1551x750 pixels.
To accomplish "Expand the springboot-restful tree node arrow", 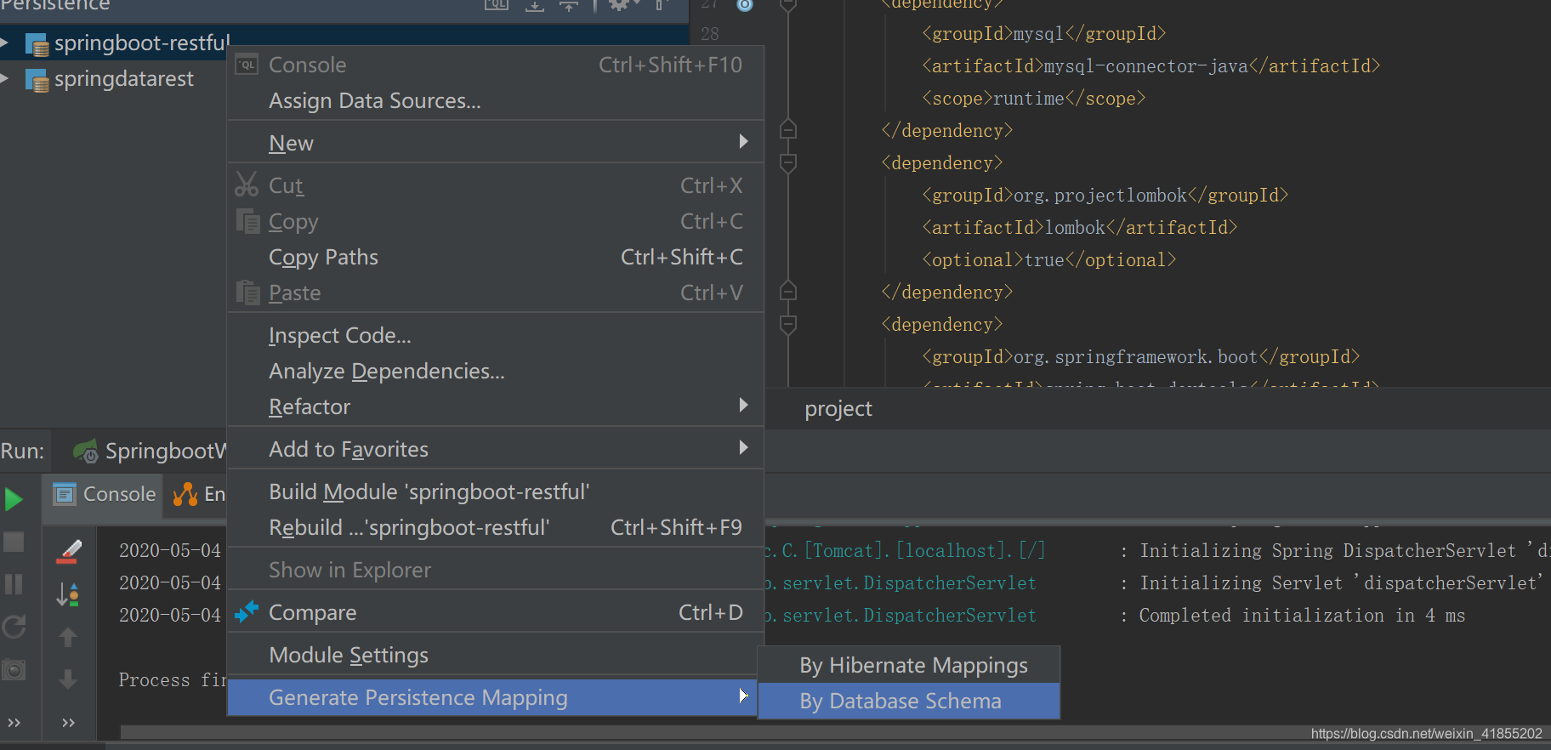I will (x=5, y=43).
